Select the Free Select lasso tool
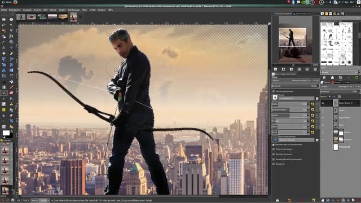Screen dimensions: 361x203 4,25
